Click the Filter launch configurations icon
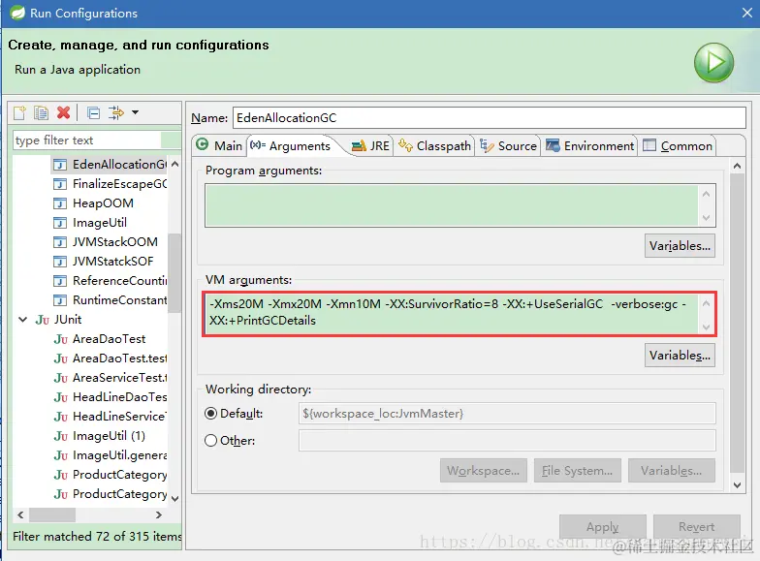The image size is (760, 561). [116, 112]
